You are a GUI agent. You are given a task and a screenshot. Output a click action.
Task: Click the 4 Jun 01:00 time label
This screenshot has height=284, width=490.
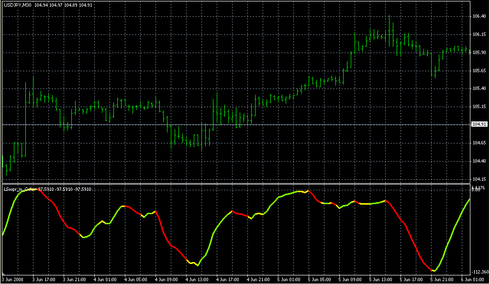point(106,280)
